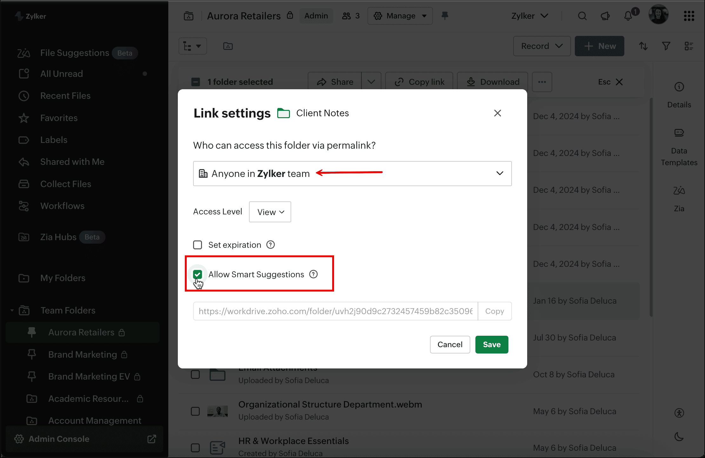
Task: Cancel the Link settings dialog
Action: [450, 345]
